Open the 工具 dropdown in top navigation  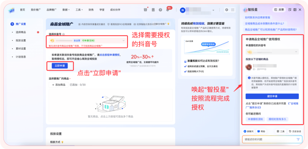pyautogui.click(x=79, y=10)
